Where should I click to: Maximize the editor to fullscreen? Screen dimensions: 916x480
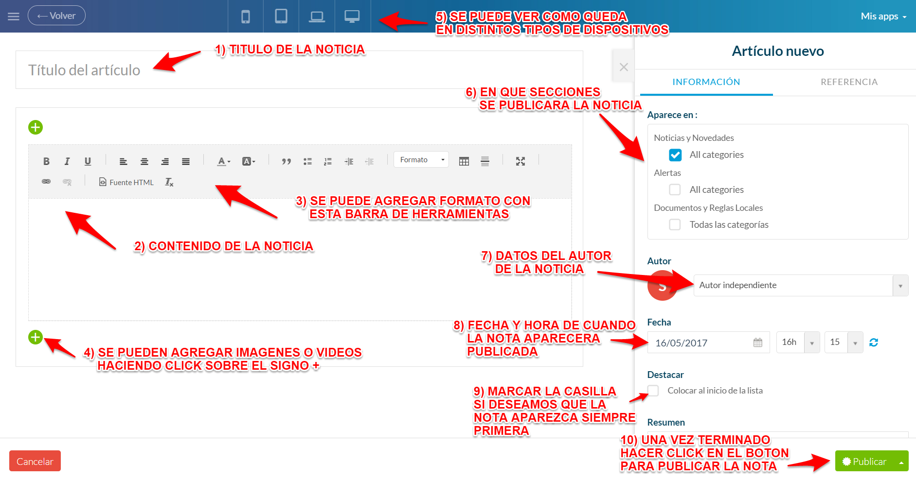[x=521, y=161]
